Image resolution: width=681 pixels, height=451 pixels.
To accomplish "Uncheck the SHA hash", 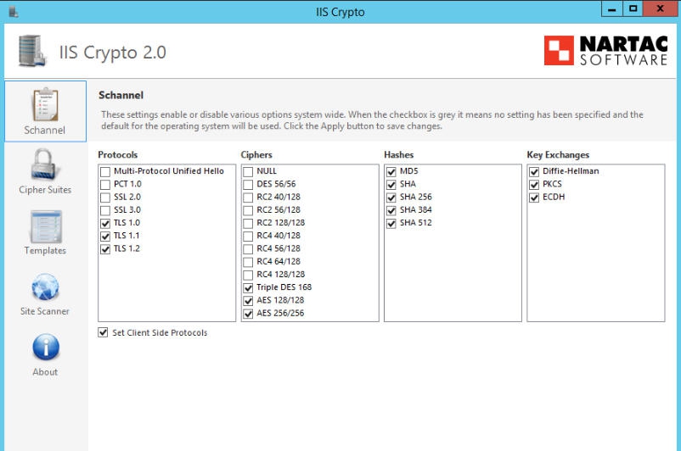I will click(x=391, y=185).
